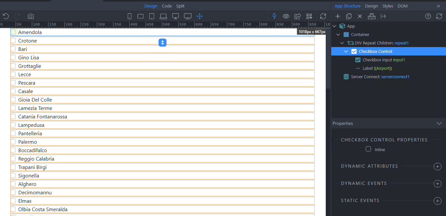Click the arrow-to-right icon in App Structure toolbar
Image resolution: width=446 pixels, height=216 pixels.
(383, 16)
